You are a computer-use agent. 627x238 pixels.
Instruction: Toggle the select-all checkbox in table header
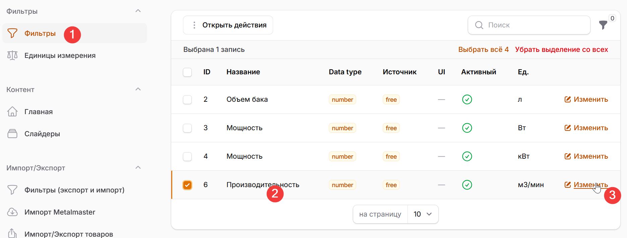tap(187, 72)
